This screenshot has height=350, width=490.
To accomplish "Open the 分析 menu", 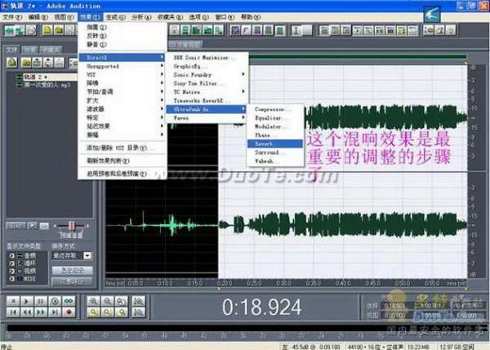I will pyautogui.click(x=141, y=17).
